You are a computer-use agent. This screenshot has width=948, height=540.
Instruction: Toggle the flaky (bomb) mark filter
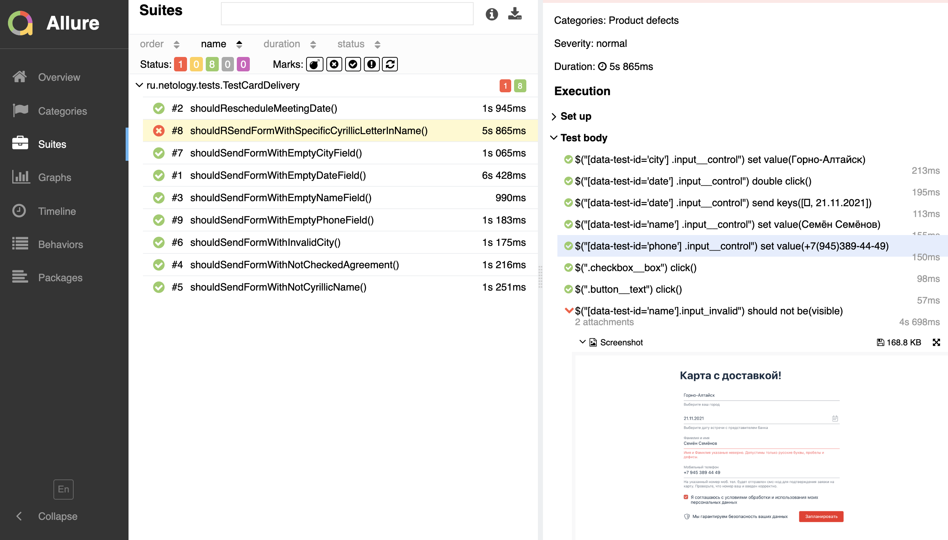point(314,64)
